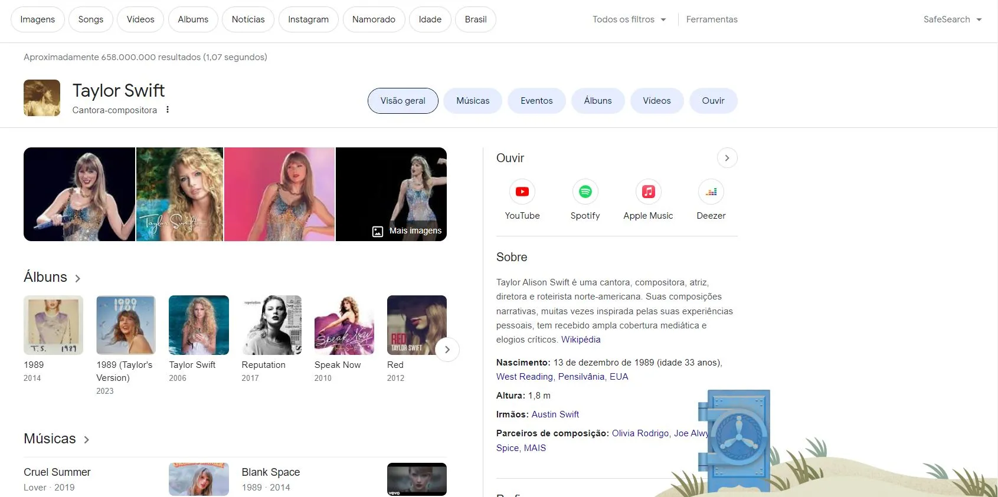Click the Cruel Summer song title
The height and width of the screenshot is (497, 998).
tap(57, 472)
